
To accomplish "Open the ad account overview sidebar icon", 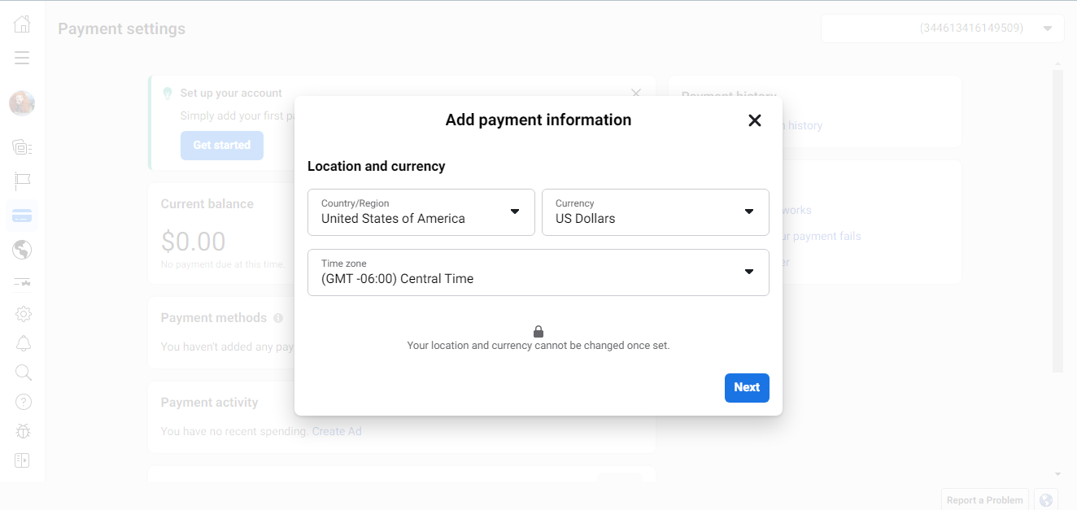I will coord(22,147).
